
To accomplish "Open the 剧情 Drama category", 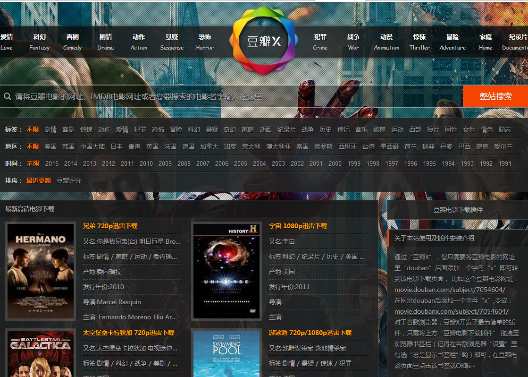I will pos(105,42).
